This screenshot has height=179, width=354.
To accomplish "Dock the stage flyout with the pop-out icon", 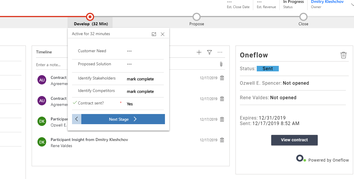I will [154, 34].
